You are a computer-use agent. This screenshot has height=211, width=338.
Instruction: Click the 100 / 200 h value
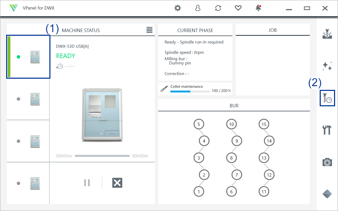click(x=221, y=91)
